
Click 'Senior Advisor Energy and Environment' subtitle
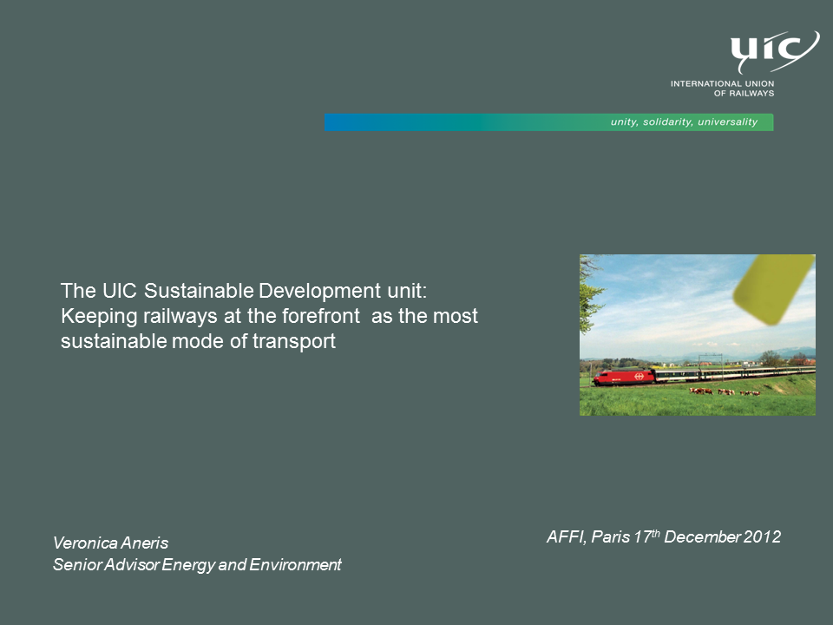click(197, 565)
